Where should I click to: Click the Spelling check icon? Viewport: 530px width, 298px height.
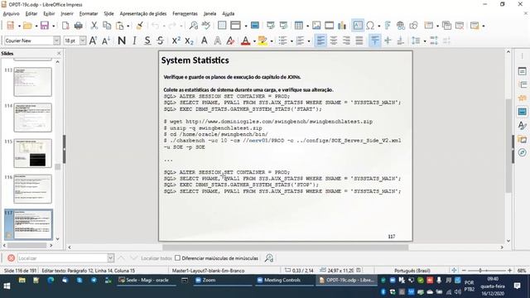[x=205, y=26]
